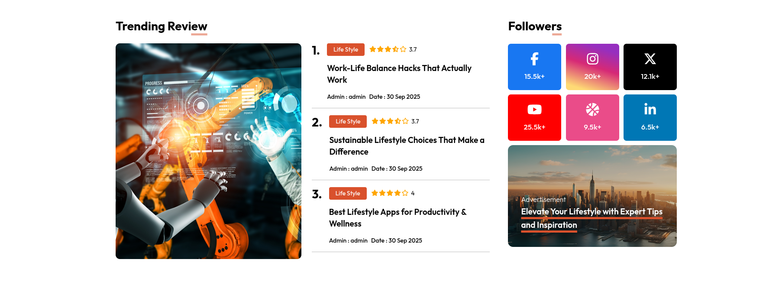Click admin author link on first review
779x282 pixels.
click(x=357, y=97)
